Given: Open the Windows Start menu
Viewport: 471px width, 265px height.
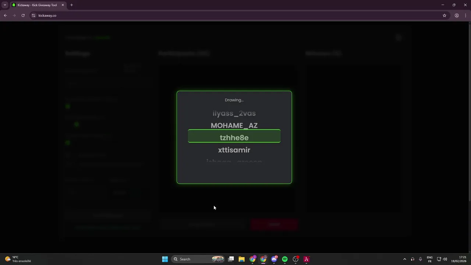Looking at the screenshot, I should (x=165, y=259).
